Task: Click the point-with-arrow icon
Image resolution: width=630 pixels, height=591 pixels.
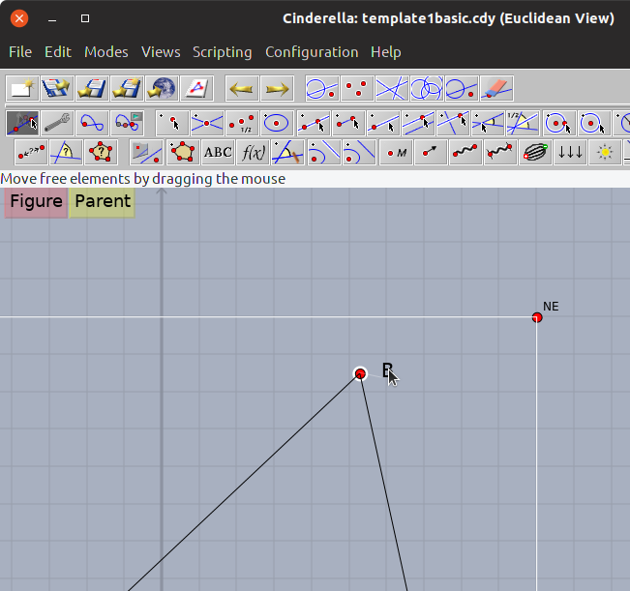Action: [x=431, y=152]
